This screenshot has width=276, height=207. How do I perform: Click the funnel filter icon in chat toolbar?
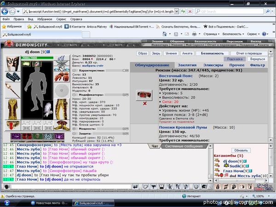coord(154,187)
